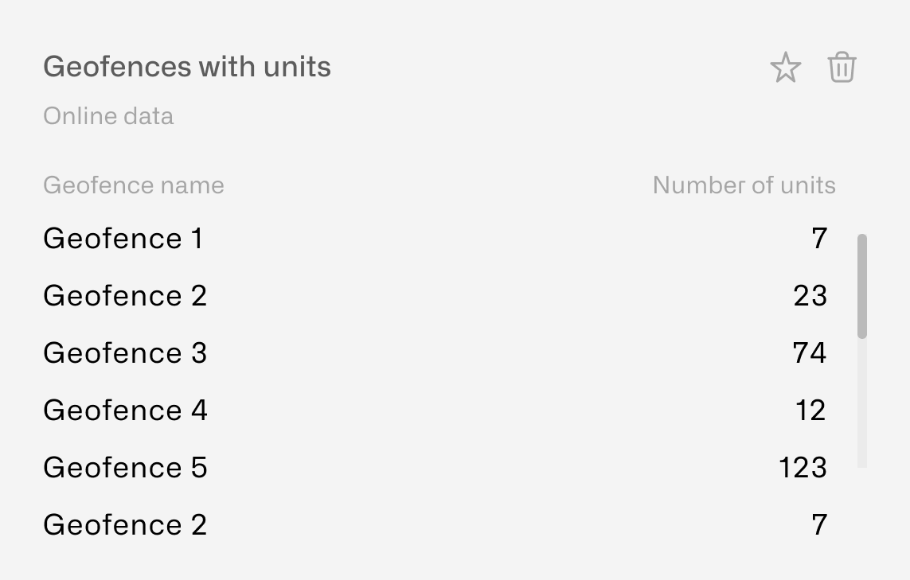Select the Geofence 1 name
Viewport: 910px width, 580px height.
[x=123, y=239]
